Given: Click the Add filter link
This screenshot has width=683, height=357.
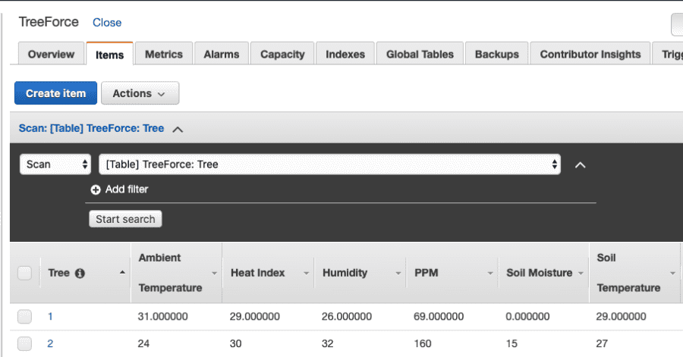Looking at the screenshot, I should [127, 189].
